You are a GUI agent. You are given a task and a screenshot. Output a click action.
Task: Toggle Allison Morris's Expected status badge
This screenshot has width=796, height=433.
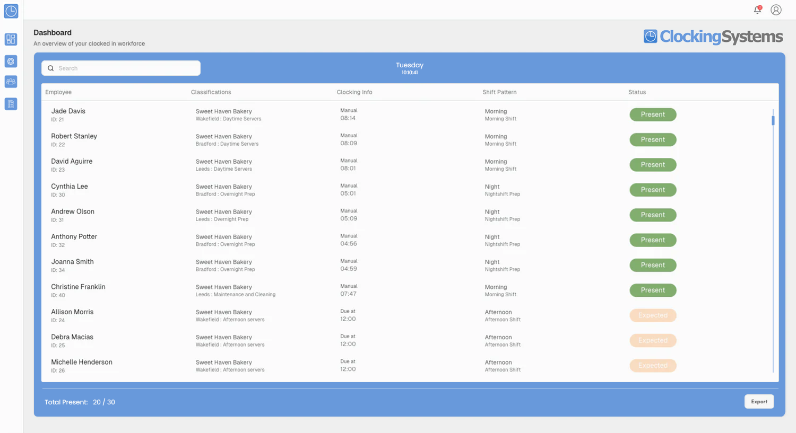click(653, 315)
